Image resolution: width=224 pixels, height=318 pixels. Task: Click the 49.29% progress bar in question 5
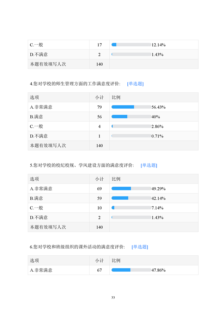click(x=131, y=189)
